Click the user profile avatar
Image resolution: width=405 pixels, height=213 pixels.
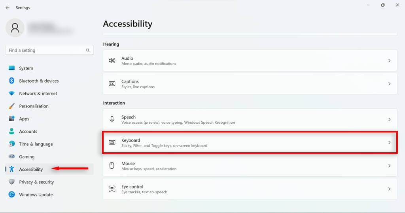[x=15, y=27]
